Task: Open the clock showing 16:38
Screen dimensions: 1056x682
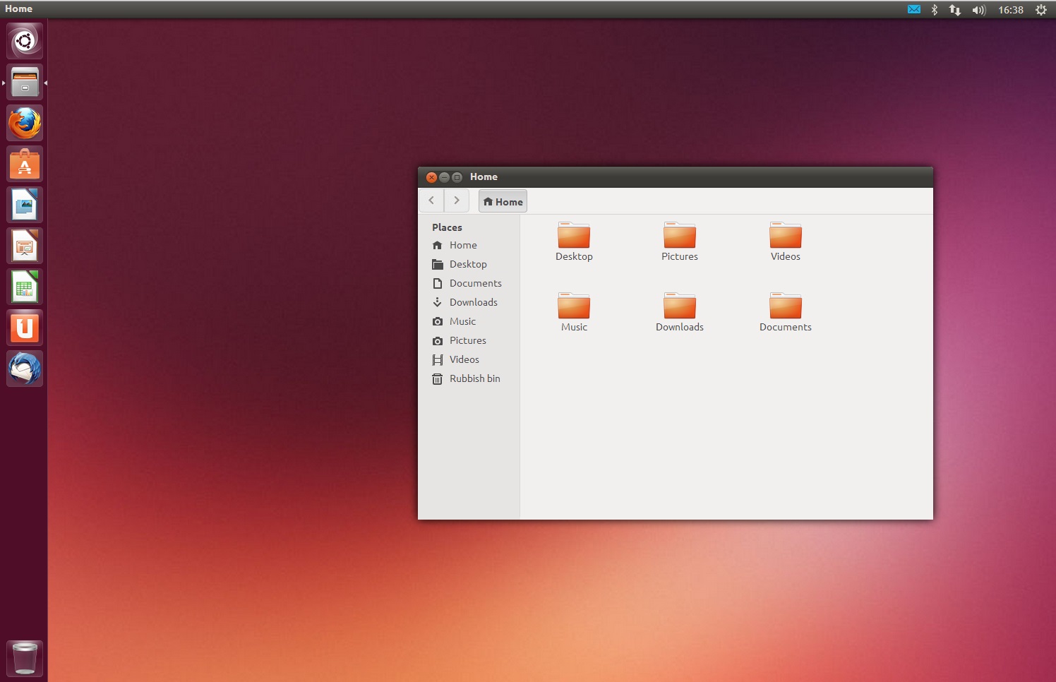Action: (1011, 10)
